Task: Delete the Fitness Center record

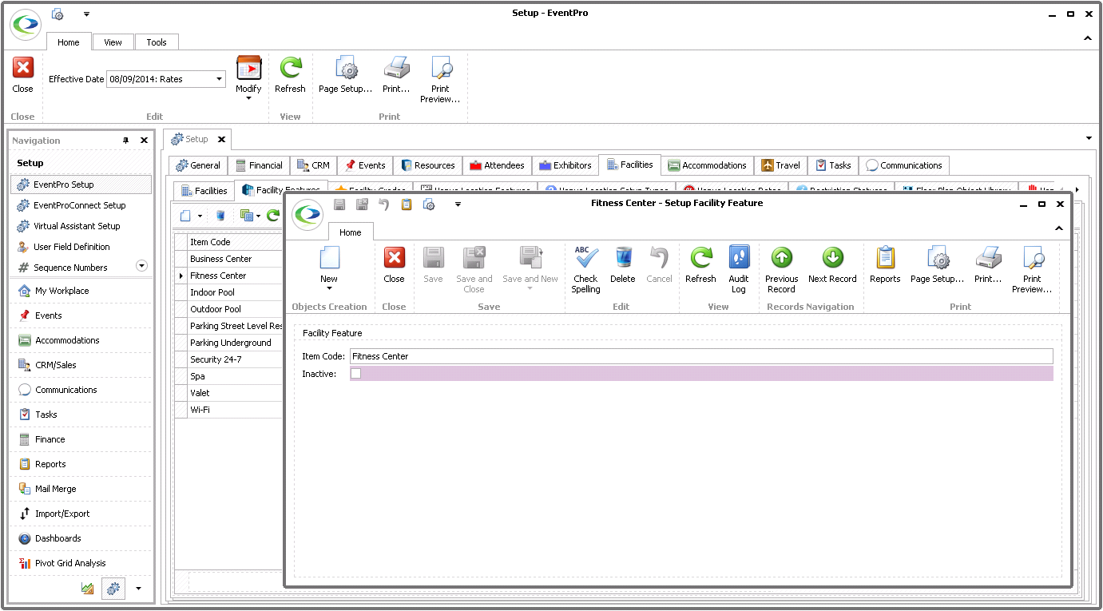Action: [x=622, y=264]
